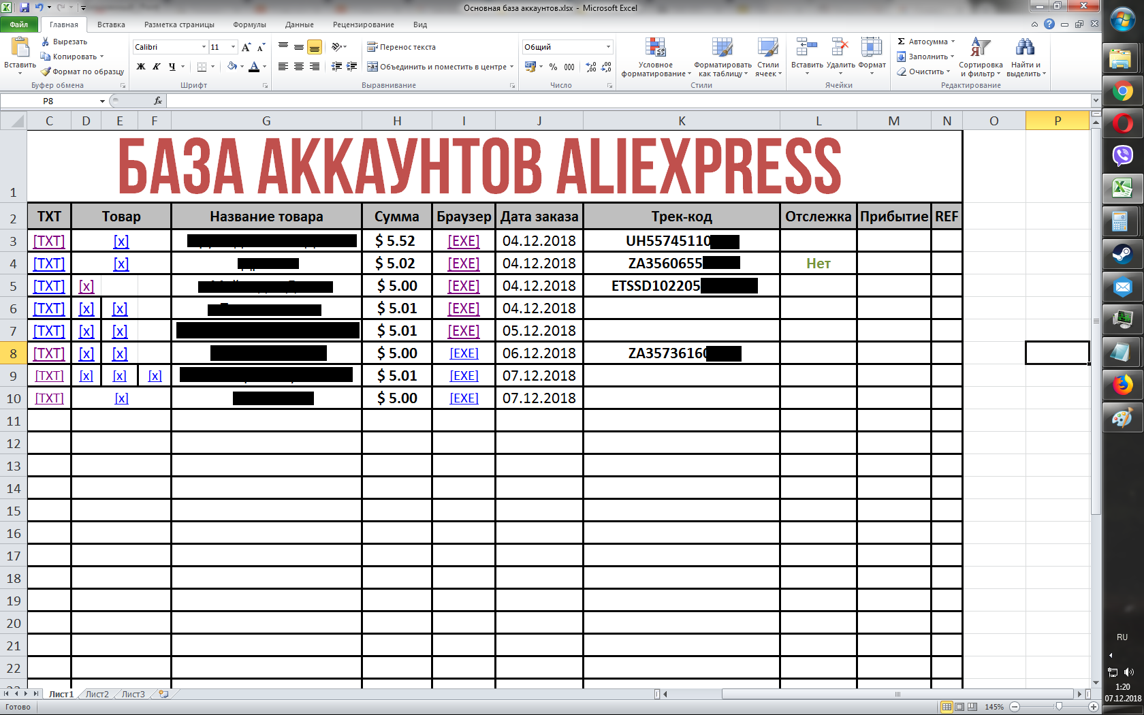1144x715 pixels.
Task: Decrease decimal places
Action: pos(607,67)
